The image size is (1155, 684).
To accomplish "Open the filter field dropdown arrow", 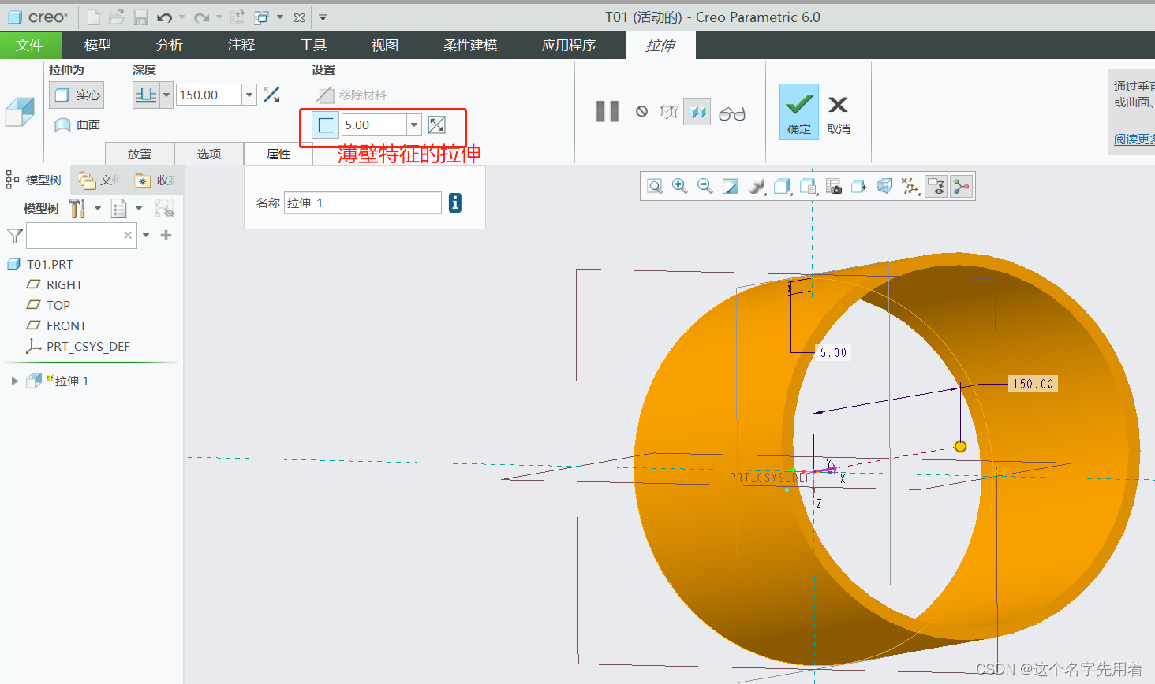I will 146,235.
